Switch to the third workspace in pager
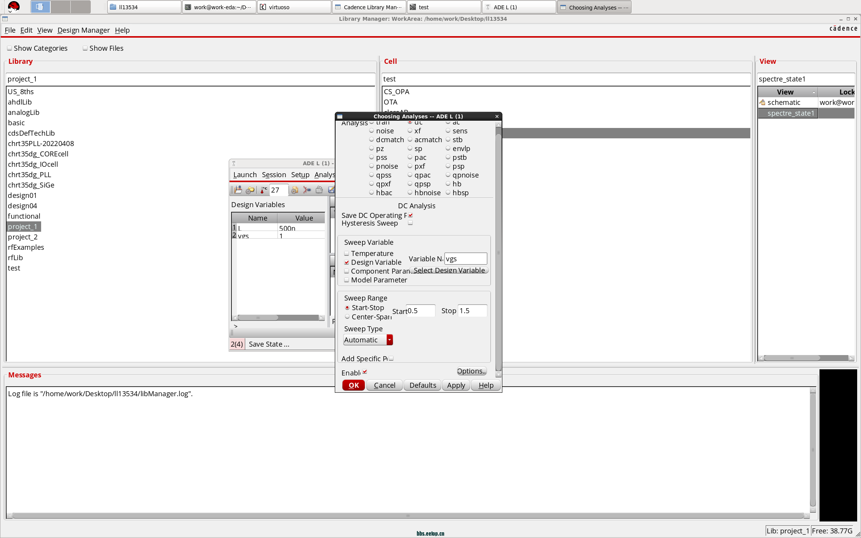The height and width of the screenshot is (538, 861). point(81,7)
